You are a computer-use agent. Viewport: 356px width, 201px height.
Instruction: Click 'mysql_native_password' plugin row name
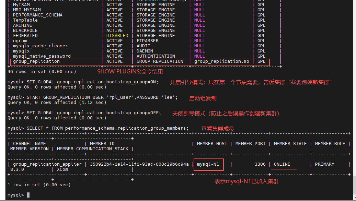pos(42,56)
